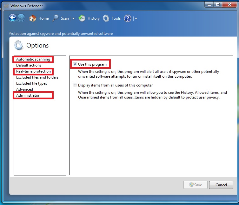Viewport: 239px width, 205px height.
Task: Select Automatic scanning in options list
Action: pyautogui.click(x=33, y=59)
